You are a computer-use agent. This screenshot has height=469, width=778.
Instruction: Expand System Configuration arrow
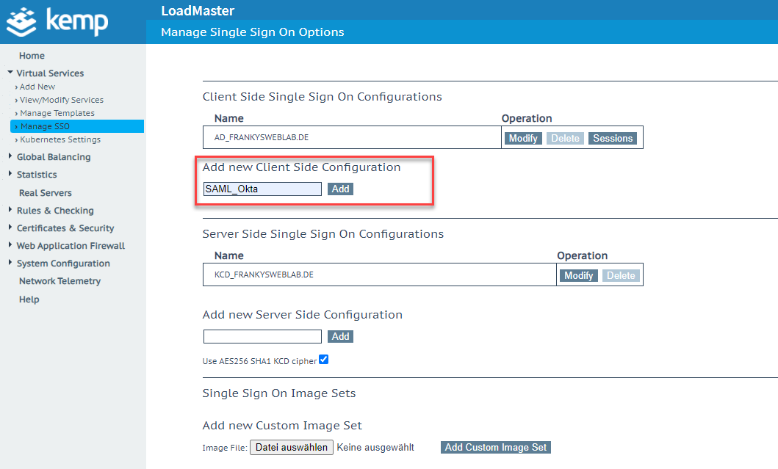pos(10,263)
